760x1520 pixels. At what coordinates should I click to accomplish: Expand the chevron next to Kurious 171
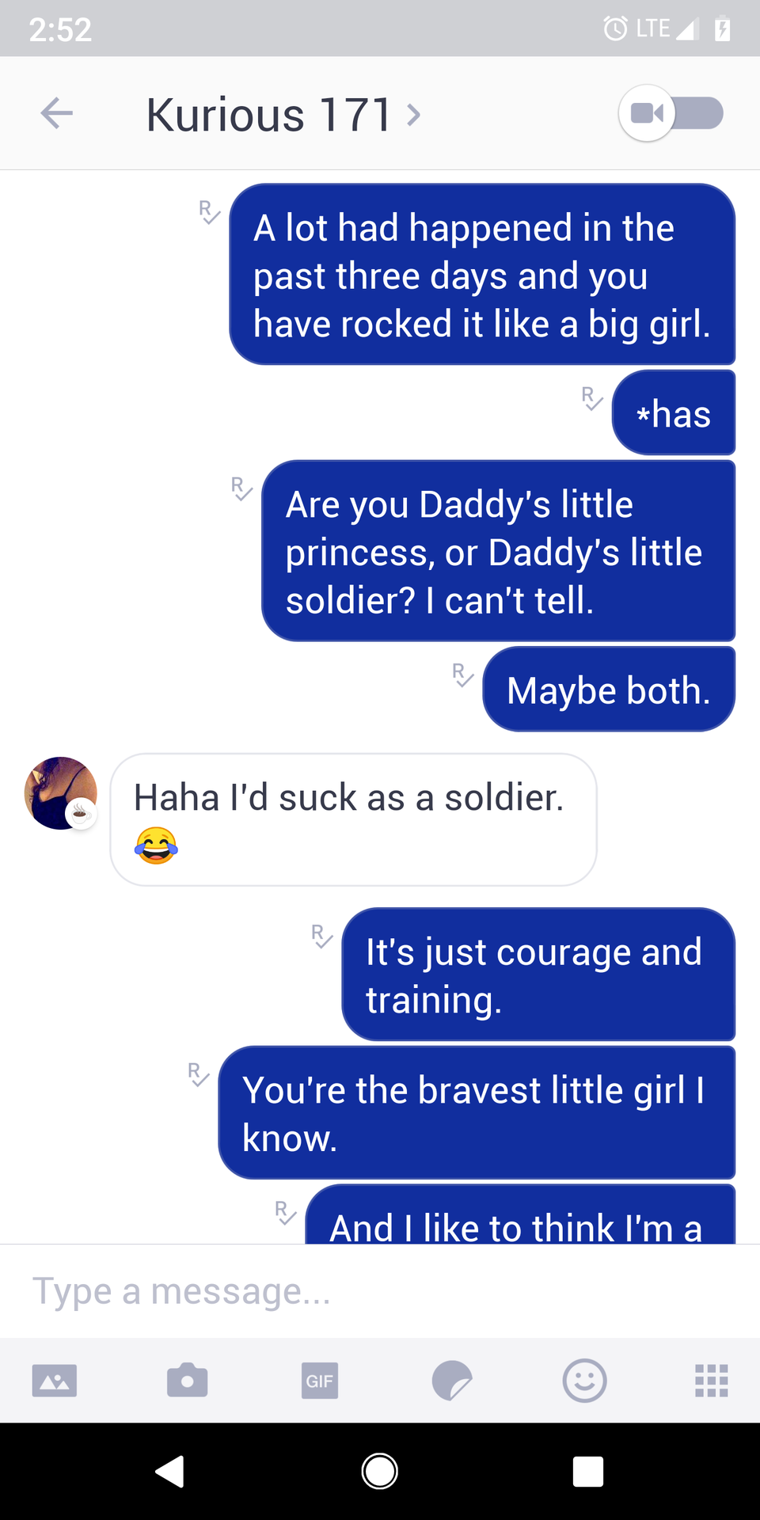point(413,115)
